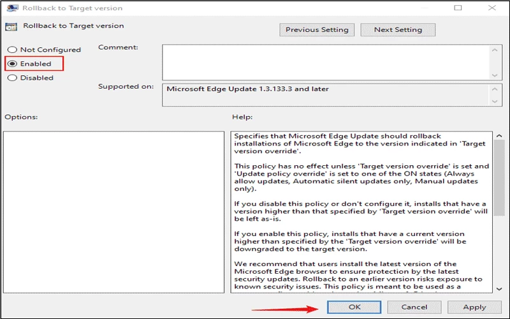Click inside the Comment text box
The width and height of the screenshot is (510, 319).
(x=325, y=63)
